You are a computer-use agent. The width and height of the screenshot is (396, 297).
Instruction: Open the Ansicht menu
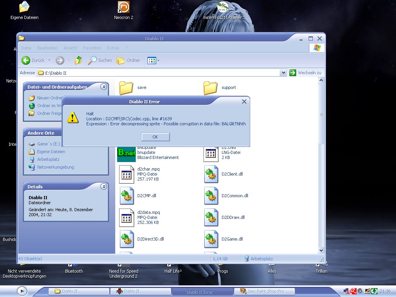[x=70, y=48]
